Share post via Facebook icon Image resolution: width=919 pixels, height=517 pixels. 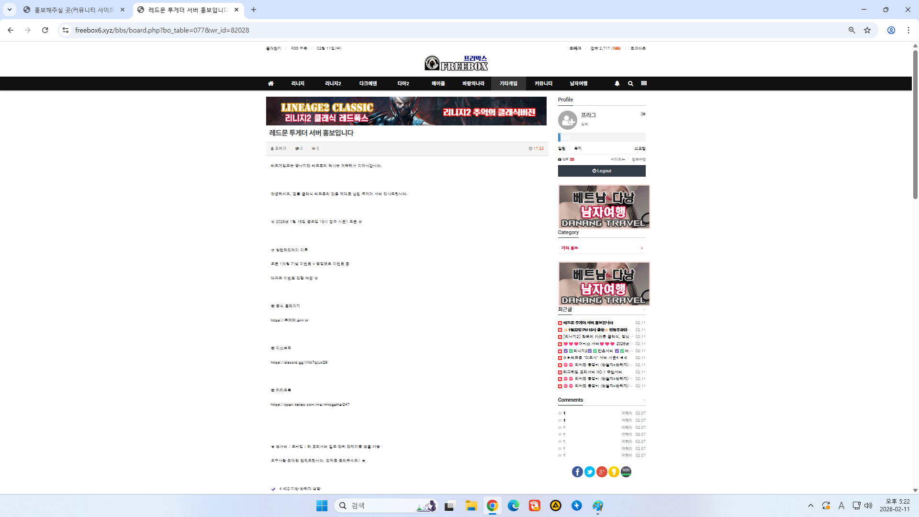577,472
